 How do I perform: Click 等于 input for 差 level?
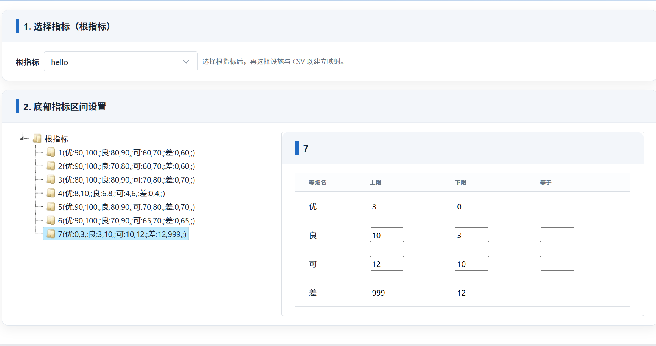point(557,292)
